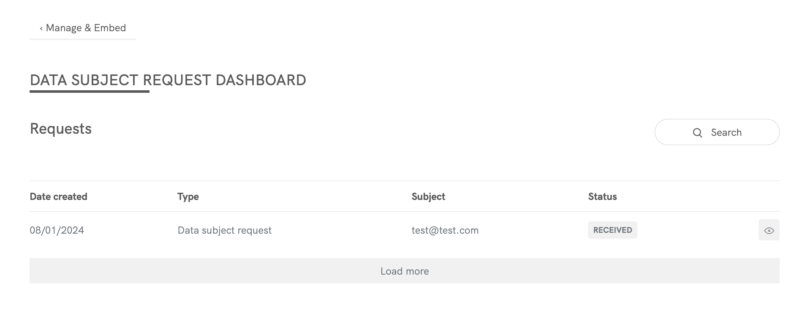Go back to Manage & Embed
This screenshot has height=318, width=811.
86,28
